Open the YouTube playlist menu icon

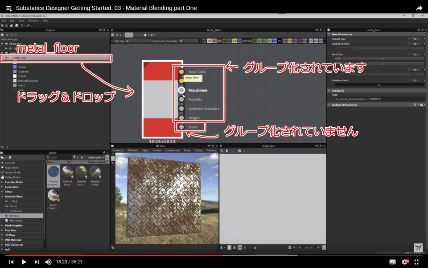coord(9,8)
